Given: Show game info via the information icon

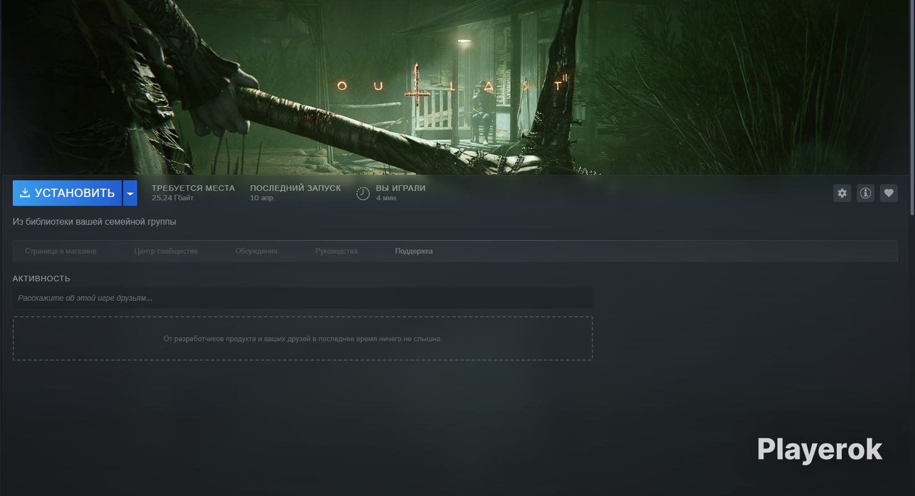Looking at the screenshot, I should (866, 193).
